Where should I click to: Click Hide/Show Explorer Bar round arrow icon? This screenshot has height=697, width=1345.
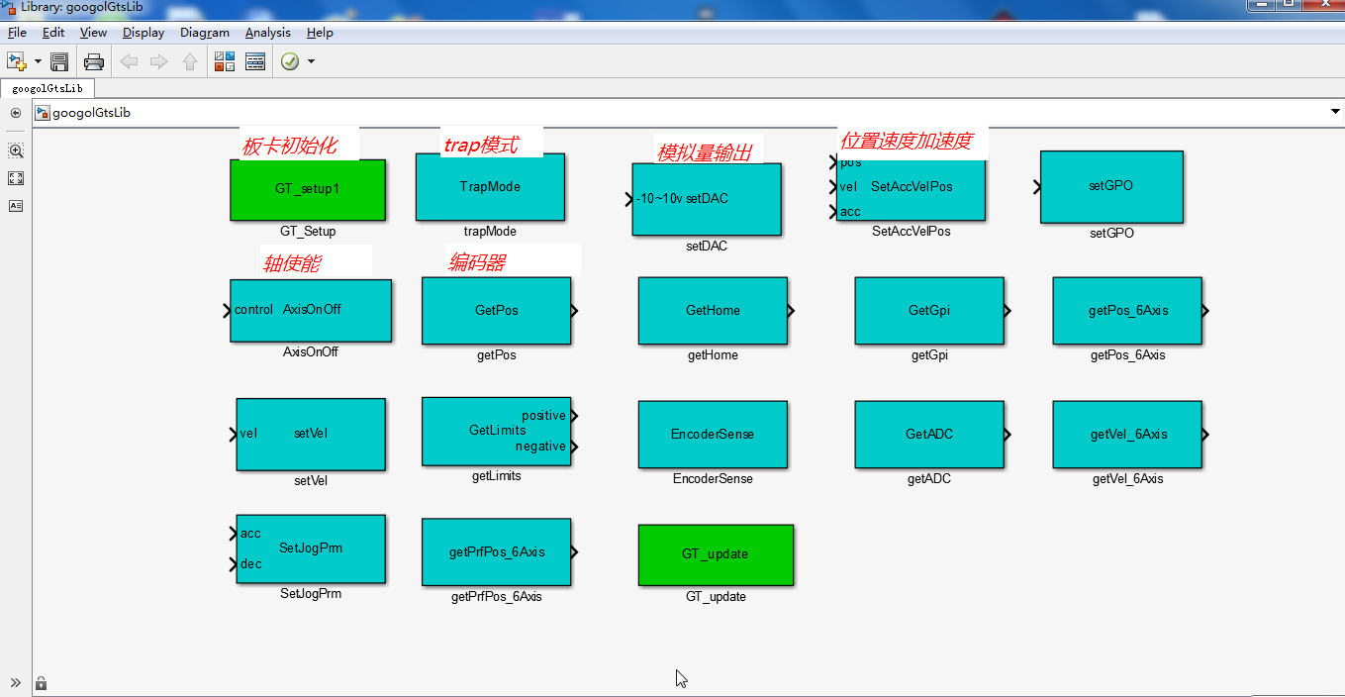(16, 113)
